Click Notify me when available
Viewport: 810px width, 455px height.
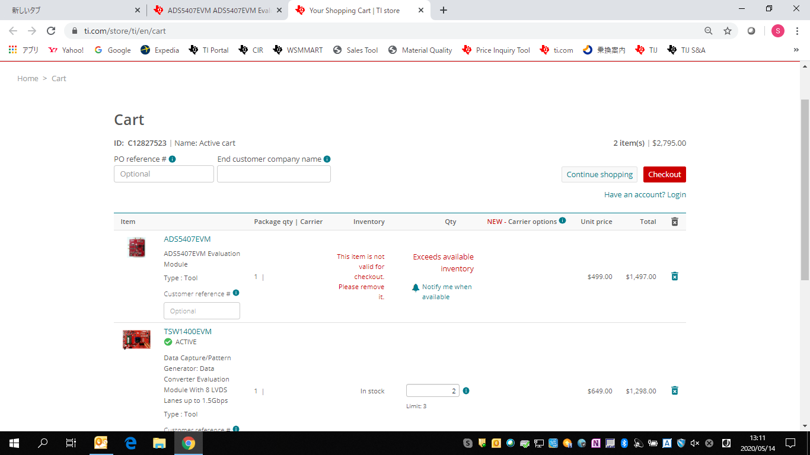pos(447,291)
